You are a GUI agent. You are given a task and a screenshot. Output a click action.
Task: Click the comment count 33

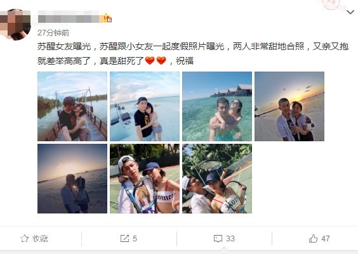click(x=230, y=239)
